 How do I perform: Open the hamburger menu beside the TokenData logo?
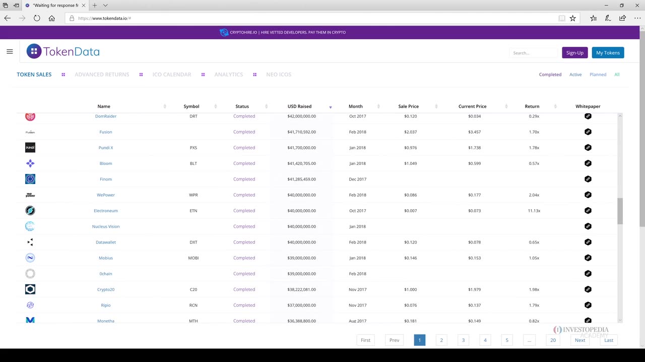click(x=10, y=51)
